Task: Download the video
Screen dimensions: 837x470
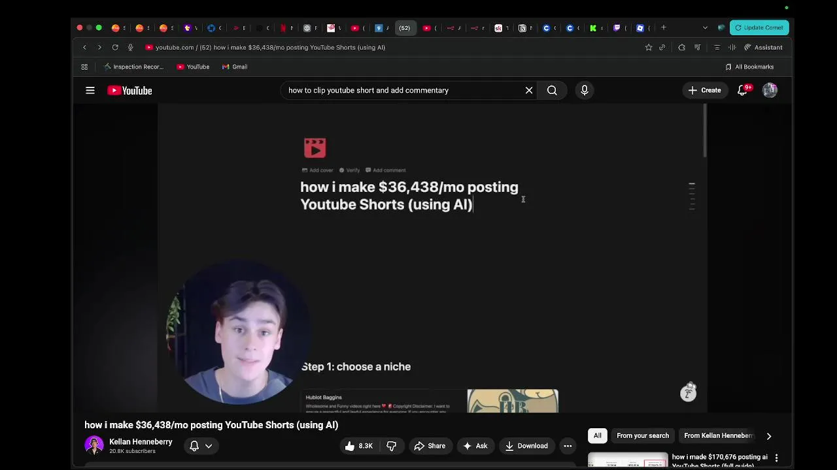Action: pyautogui.click(x=526, y=446)
